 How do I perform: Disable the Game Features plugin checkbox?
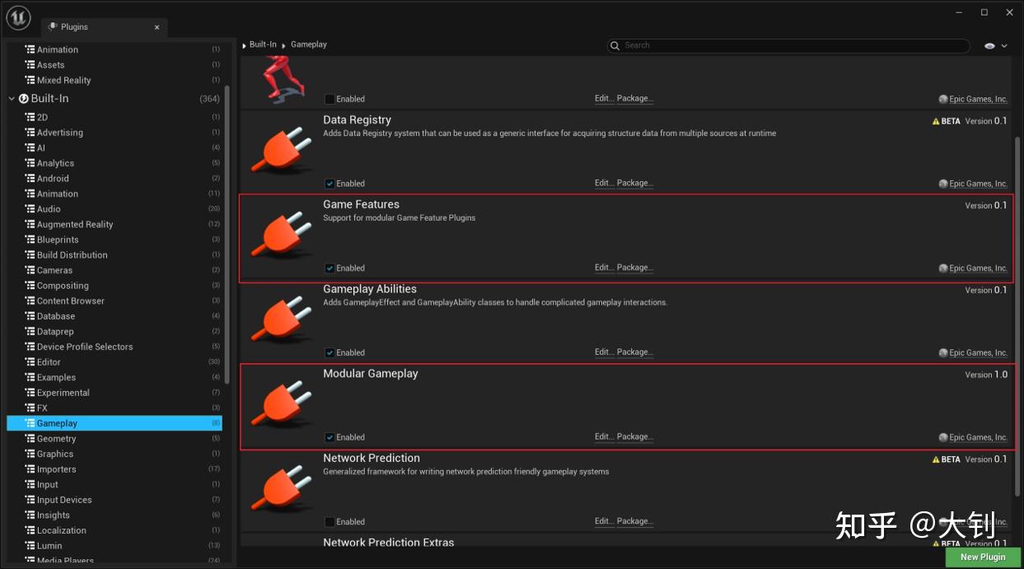pyautogui.click(x=330, y=268)
